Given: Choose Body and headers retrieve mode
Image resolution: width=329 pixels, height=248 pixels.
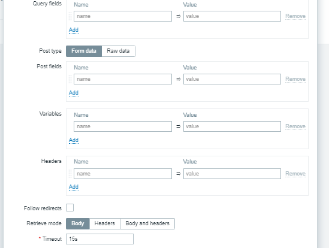Looking at the screenshot, I should [147, 223].
